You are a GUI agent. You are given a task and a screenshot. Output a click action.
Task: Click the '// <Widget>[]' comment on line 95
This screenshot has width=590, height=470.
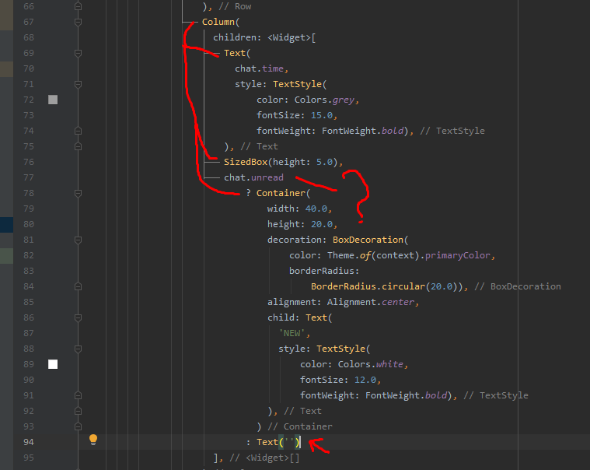264,458
